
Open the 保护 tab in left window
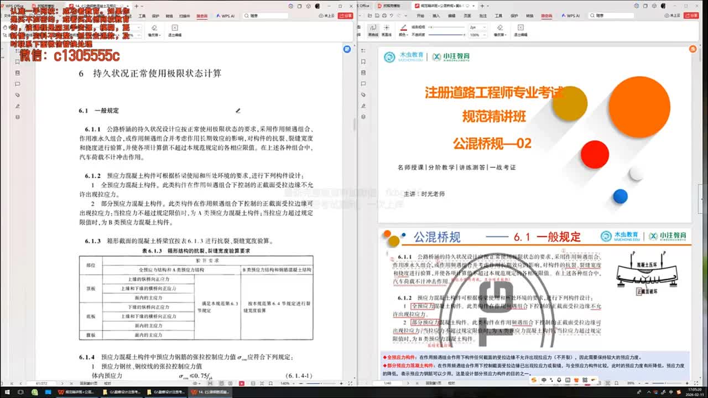click(x=156, y=16)
